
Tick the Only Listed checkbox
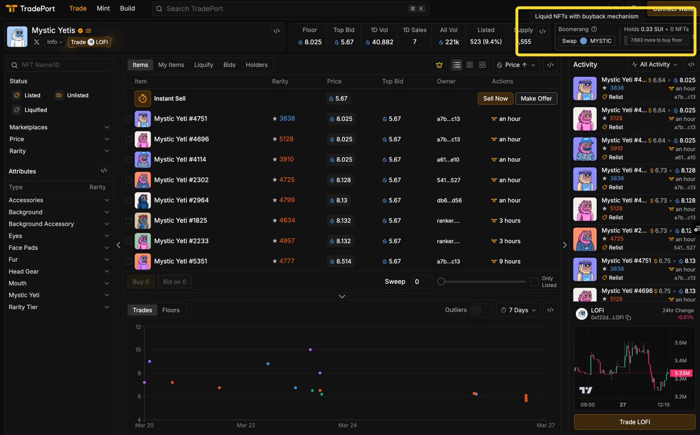tap(534, 282)
